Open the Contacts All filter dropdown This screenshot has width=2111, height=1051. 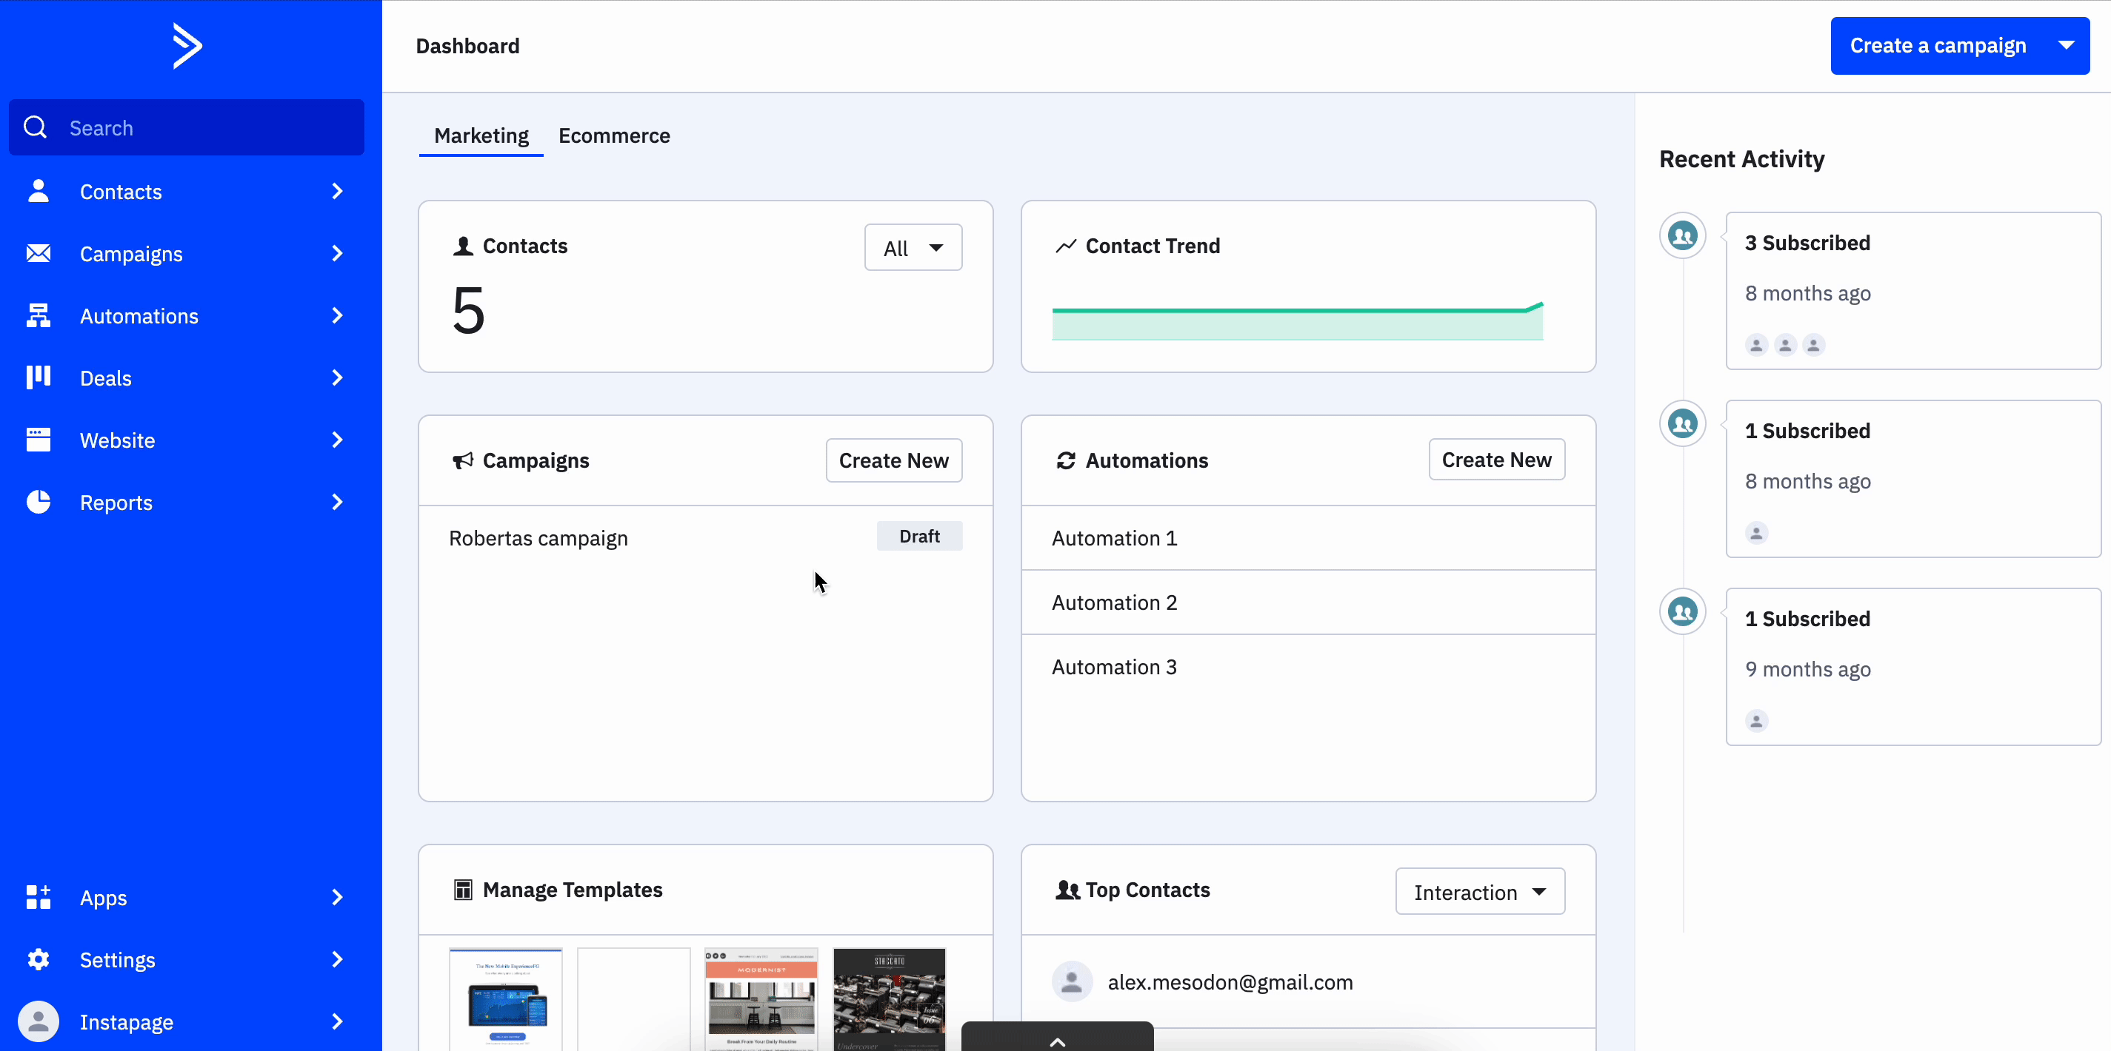pos(913,247)
